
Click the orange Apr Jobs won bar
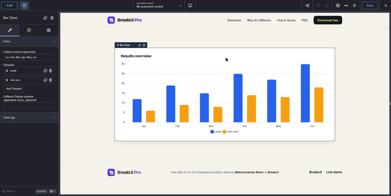(251, 109)
